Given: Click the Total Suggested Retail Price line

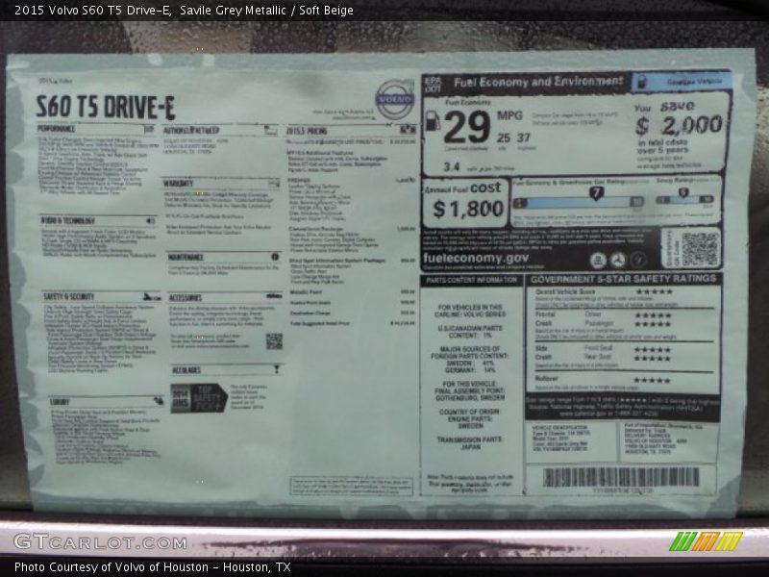Looking at the screenshot, I should [x=351, y=323].
